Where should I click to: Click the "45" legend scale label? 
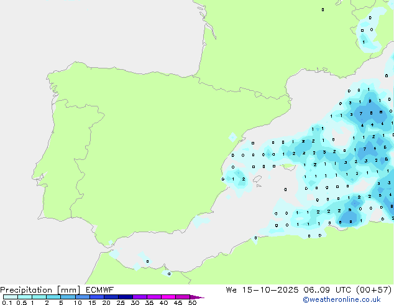178,303
